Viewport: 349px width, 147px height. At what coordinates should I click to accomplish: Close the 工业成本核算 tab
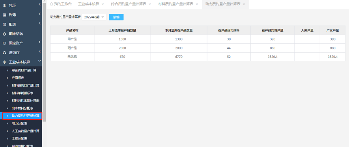click(x=103, y=4)
